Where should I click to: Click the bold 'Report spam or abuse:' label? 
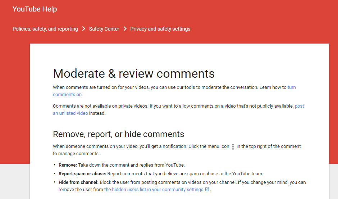point(82,174)
